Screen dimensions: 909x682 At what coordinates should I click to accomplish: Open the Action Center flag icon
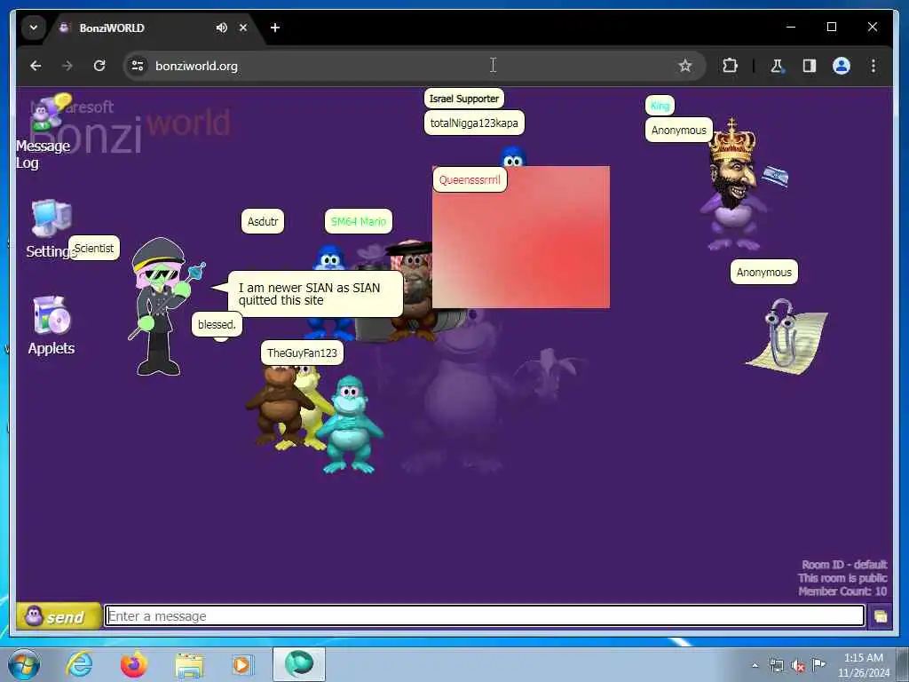818,665
